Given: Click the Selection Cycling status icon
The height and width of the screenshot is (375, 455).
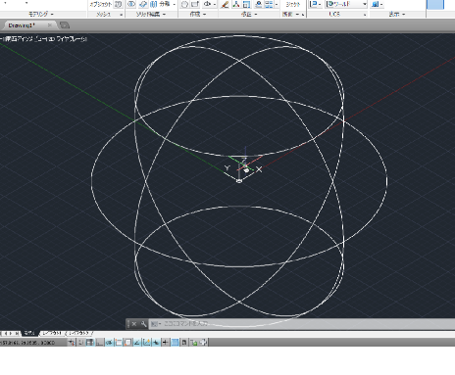Looking at the screenshot, I should (193, 343).
